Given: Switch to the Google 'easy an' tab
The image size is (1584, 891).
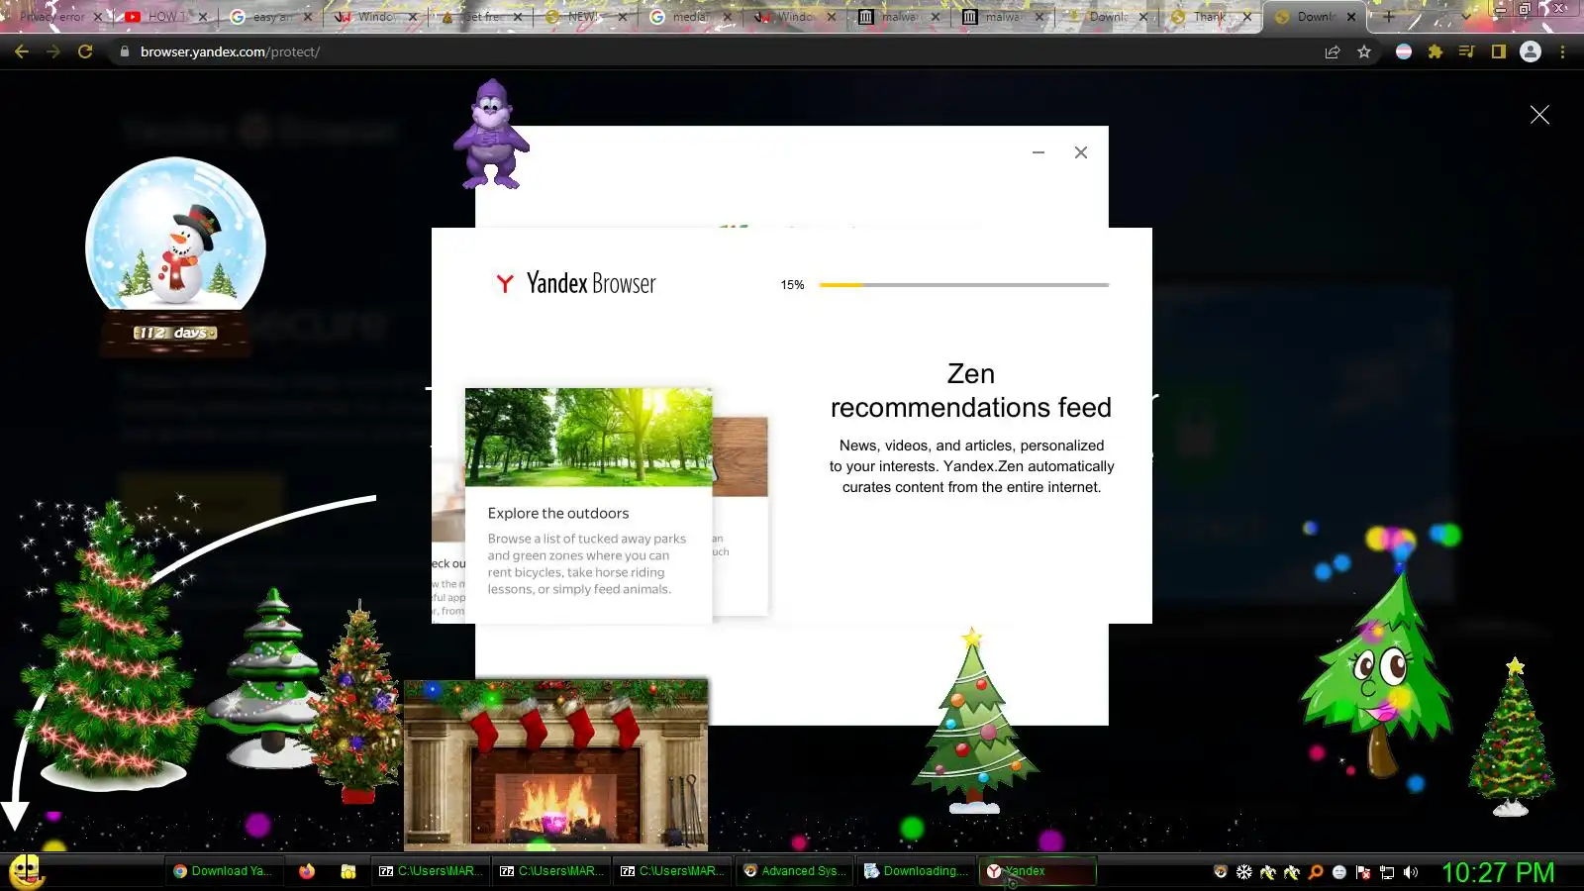Looking at the screenshot, I should coord(270,17).
